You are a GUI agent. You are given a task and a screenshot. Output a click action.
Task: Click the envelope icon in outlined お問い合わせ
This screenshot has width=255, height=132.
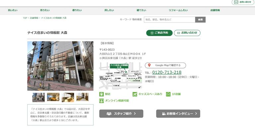tap(179, 33)
